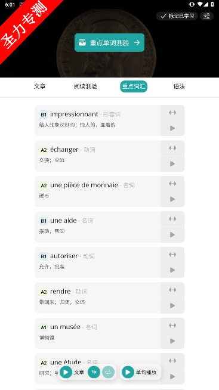The width and height of the screenshot is (219, 390).
Task: Open the settings sliders icon at top right
Action: point(206,16)
